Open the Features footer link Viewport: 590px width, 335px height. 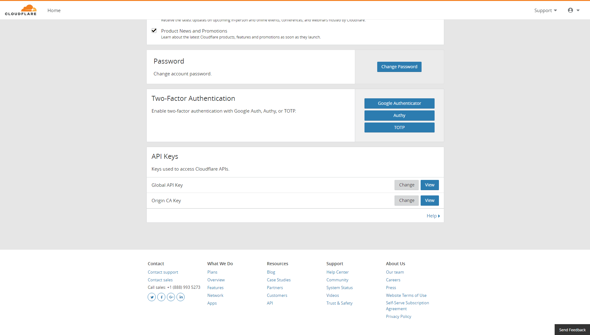pos(215,288)
